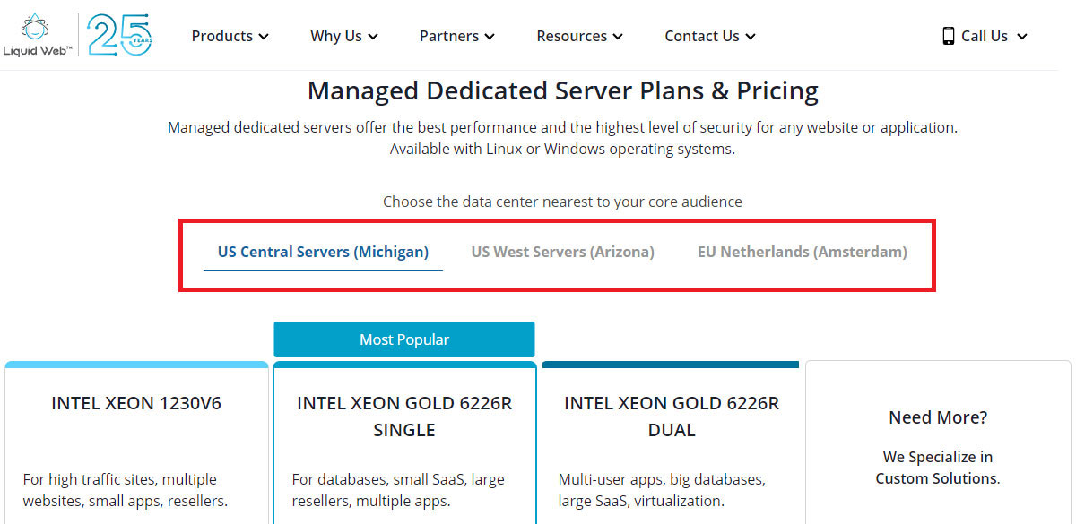Click 'Choose the data center nearest' text
Viewport: 1076px width, 524px height.
tap(563, 202)
